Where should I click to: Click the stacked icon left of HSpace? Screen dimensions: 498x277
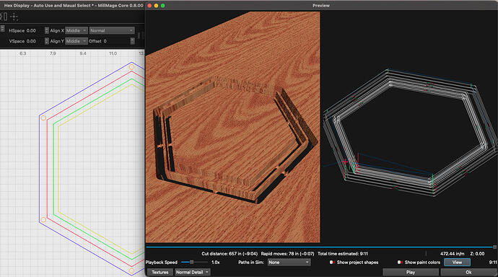[x=2, y=29]
